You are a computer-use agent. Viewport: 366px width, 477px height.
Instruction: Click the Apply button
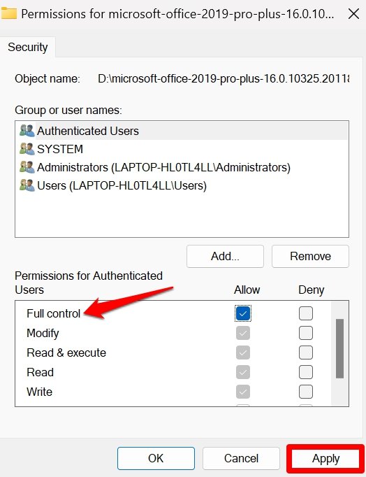point(325,458)
